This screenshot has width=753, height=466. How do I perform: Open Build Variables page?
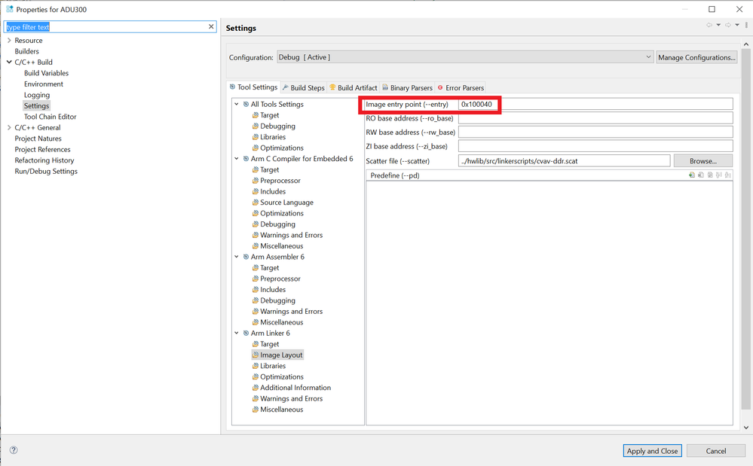pyautogui.click(x=46, y=73)
